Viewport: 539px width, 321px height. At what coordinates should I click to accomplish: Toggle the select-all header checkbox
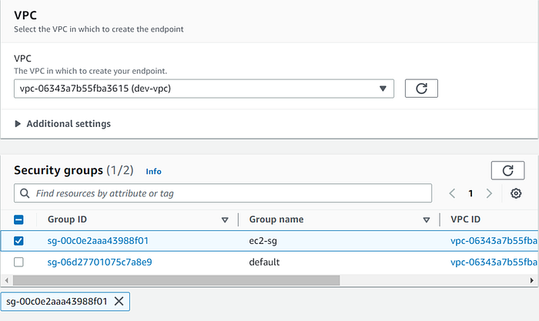[19, 219]
